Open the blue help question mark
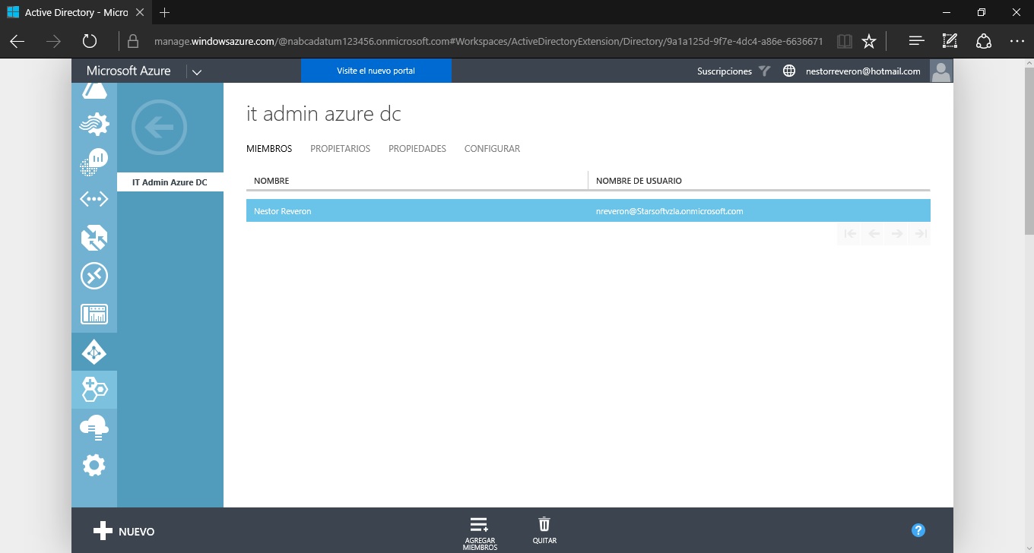The image size is (1034, 553). pyautogui.click(x=918, y=530)
